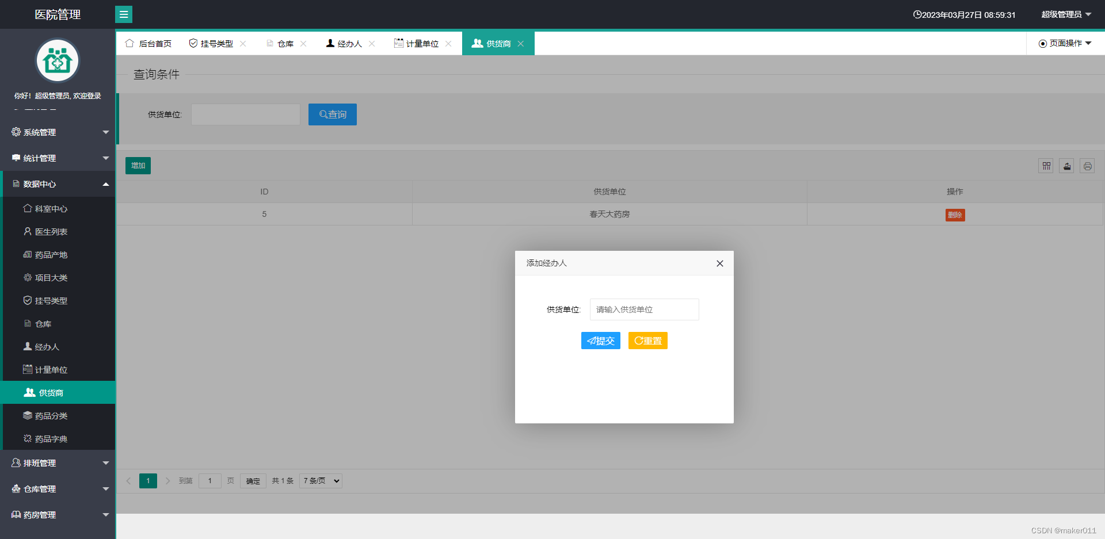Expand 系统管理 menu

tap(58, 132)
